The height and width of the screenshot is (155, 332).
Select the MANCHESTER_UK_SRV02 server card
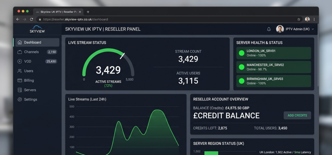[x=274, y=67]
